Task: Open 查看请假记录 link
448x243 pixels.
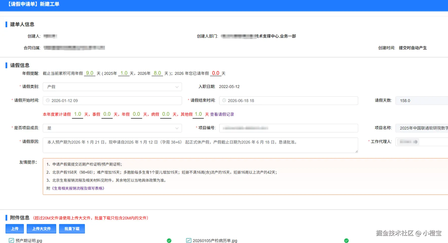Action: 222,114
